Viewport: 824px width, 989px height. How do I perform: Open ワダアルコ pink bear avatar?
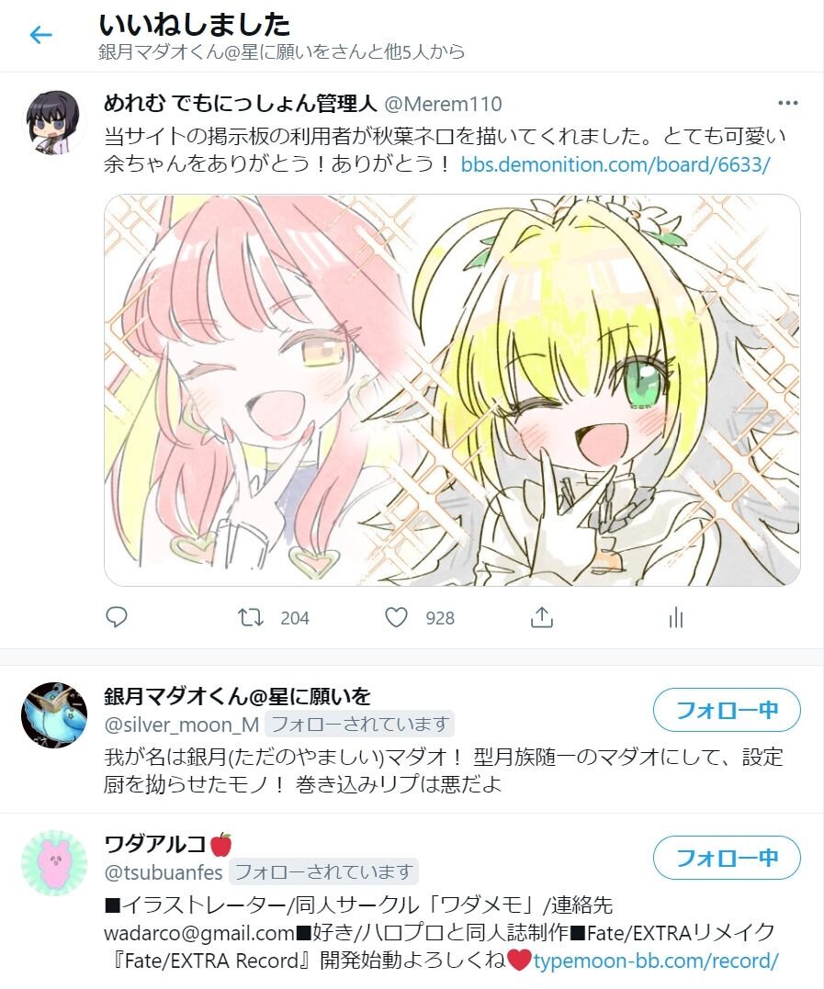click(54, 863)
